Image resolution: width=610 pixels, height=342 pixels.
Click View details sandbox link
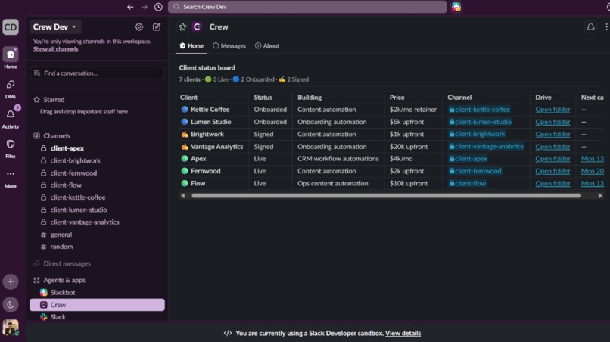(x=403, y=334)
